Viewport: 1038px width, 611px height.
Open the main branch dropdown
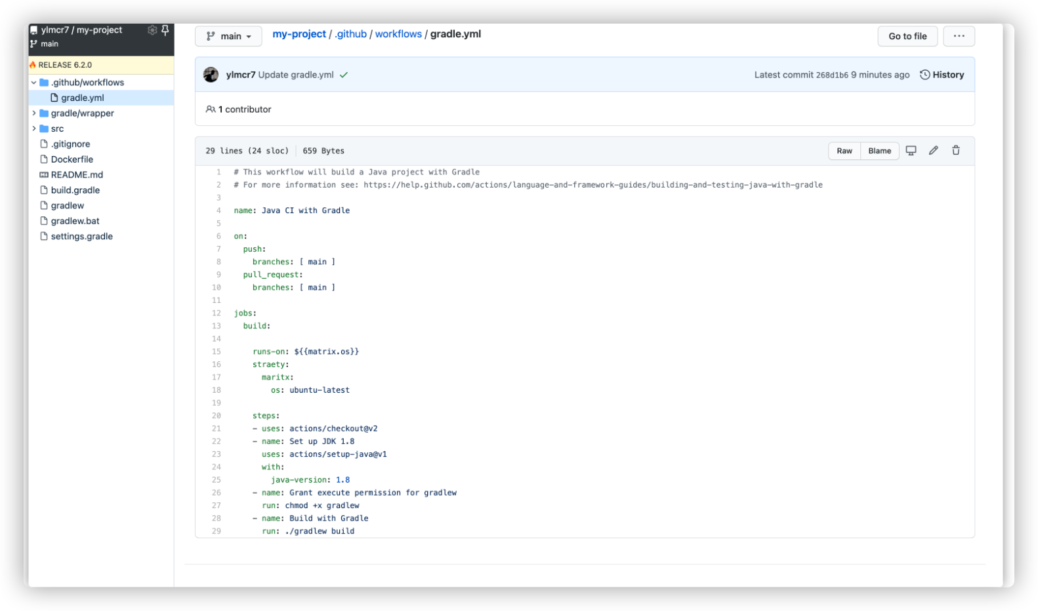pos(228,36)
